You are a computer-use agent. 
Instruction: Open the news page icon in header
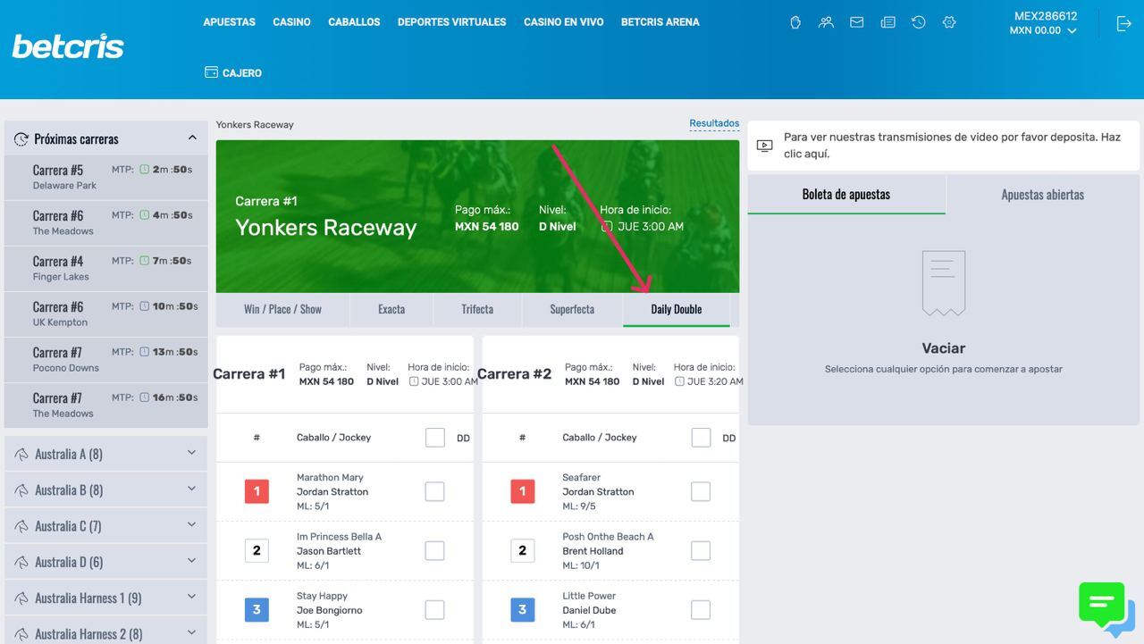[x=887, y=22]
